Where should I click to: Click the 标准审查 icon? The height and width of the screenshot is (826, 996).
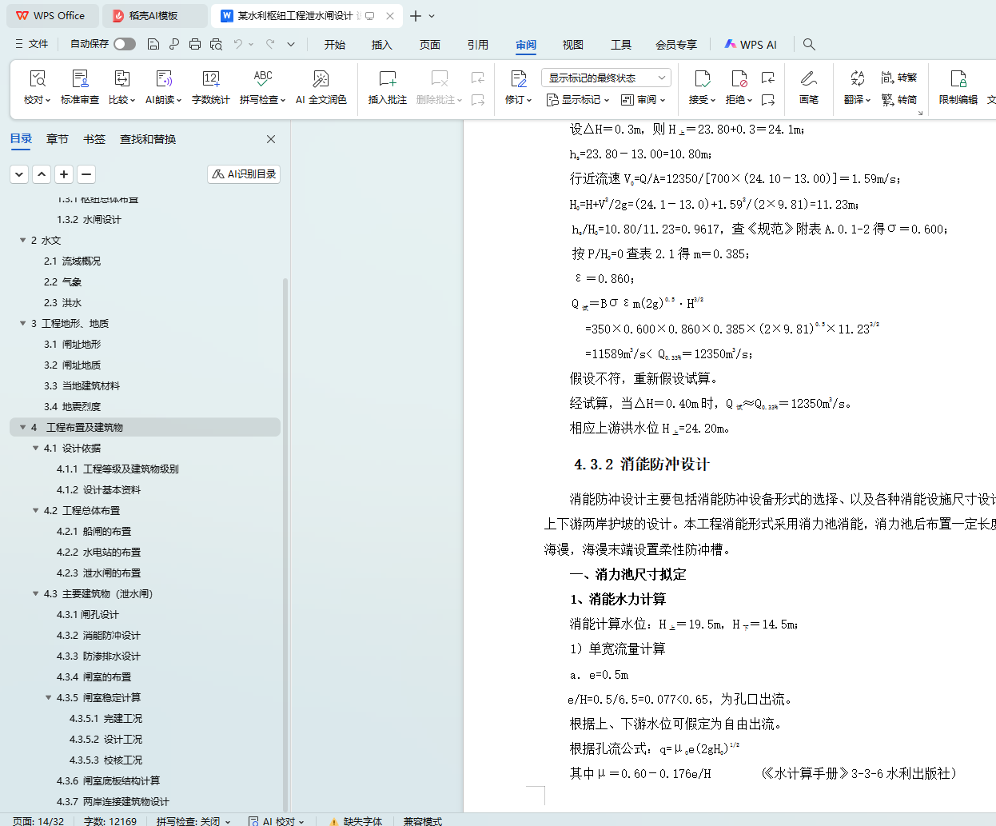pyautogui.click(x=80, y=86)
